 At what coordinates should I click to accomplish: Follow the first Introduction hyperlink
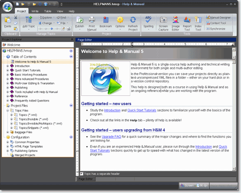[112, 110]
